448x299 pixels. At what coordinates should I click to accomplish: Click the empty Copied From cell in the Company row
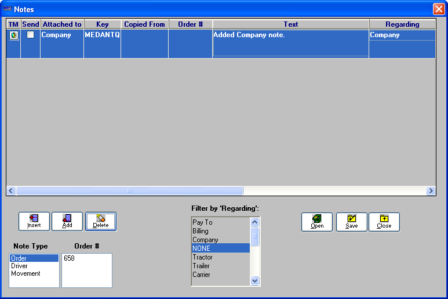144,44
